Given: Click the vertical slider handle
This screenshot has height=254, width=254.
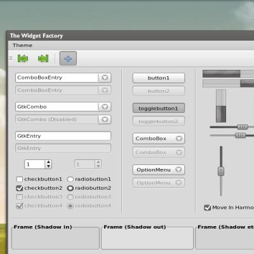Looking at the screenshot, I should coord(221,171).
